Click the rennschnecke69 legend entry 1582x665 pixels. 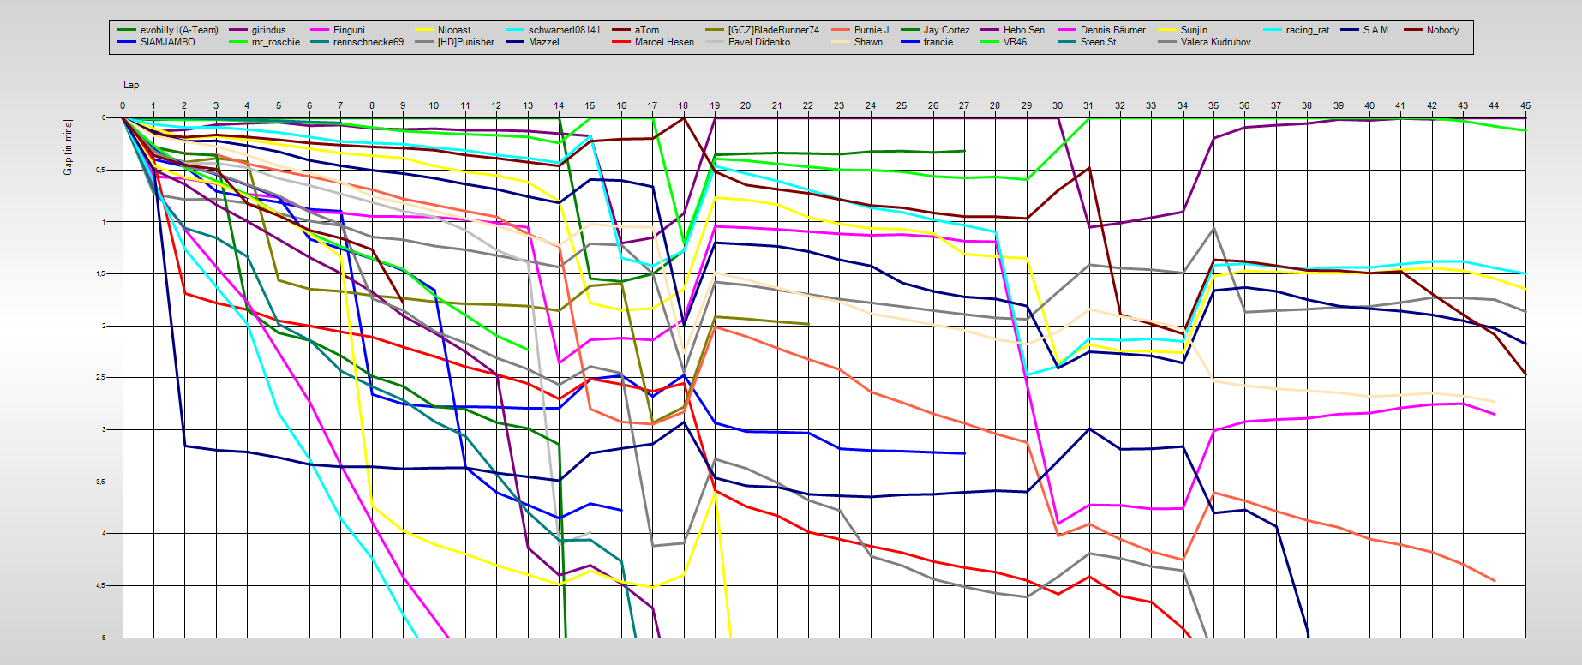368,42
